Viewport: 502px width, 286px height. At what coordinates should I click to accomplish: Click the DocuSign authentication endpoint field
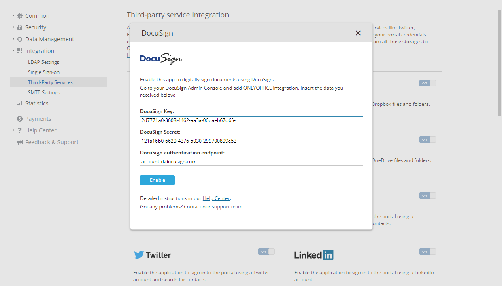point(251,162)
